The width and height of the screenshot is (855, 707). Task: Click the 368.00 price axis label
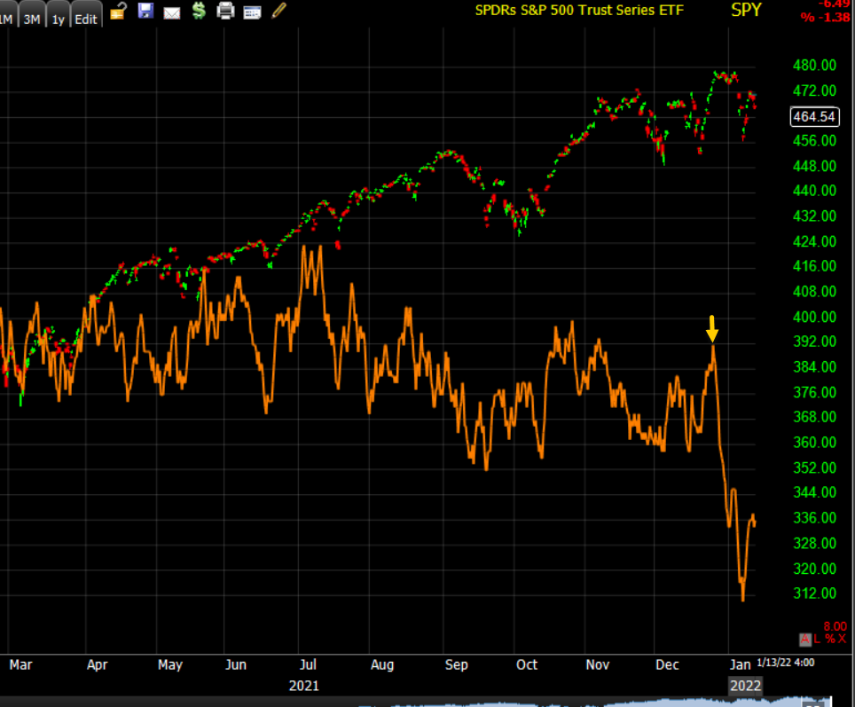click(x=815, y=417)
